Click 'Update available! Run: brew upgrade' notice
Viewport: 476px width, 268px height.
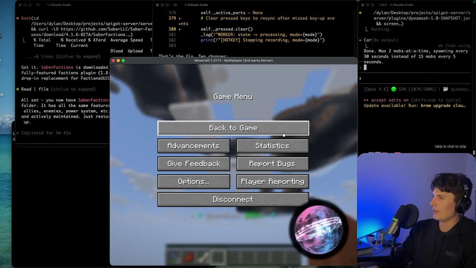tap(415, 106)
